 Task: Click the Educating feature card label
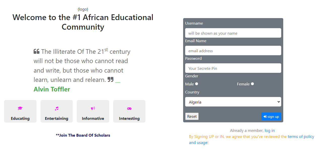(x=20, y=119)
